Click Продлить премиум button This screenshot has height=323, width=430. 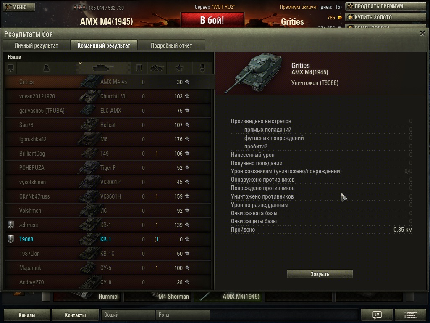(x=385, y=6)
